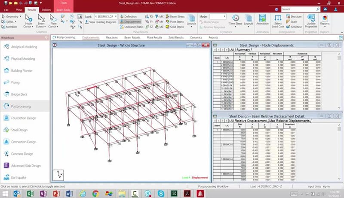Click Beam Relative Displacement scrollbar
Screen dimensions: 344x198
coord(339,152)
